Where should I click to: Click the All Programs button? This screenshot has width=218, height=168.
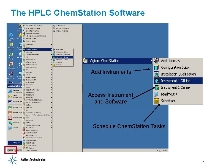point(15,142)
